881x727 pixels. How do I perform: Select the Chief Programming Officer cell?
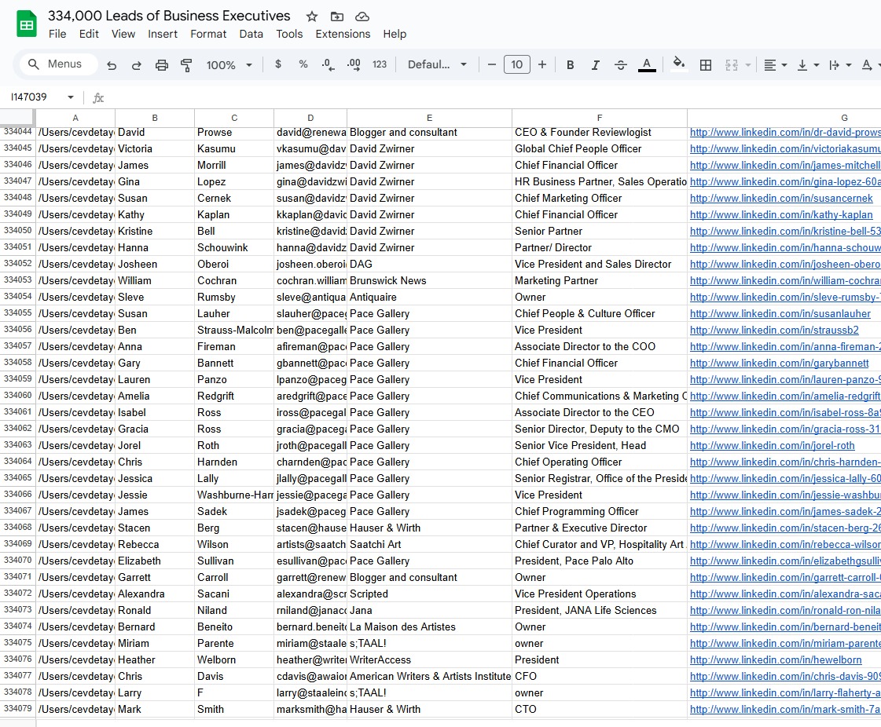tap(600, 511)
